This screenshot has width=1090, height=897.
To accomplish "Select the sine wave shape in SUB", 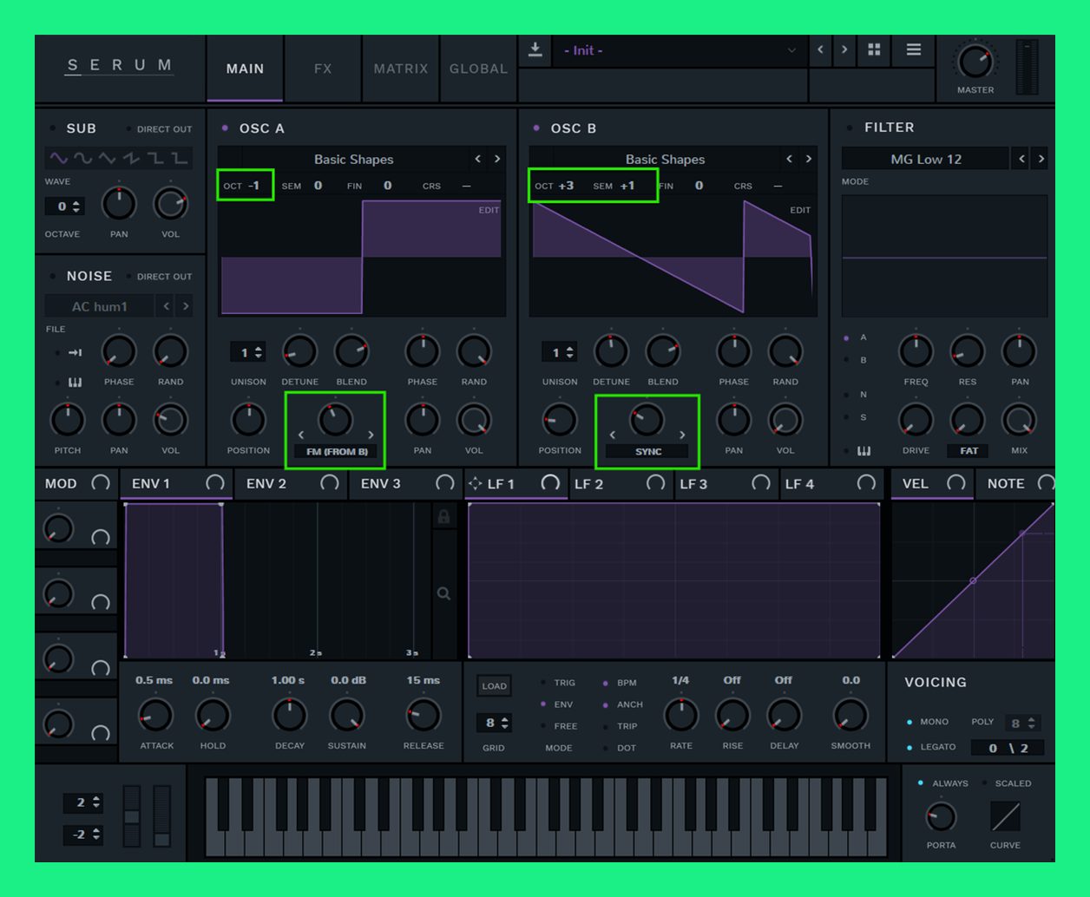I will (58, 158).
